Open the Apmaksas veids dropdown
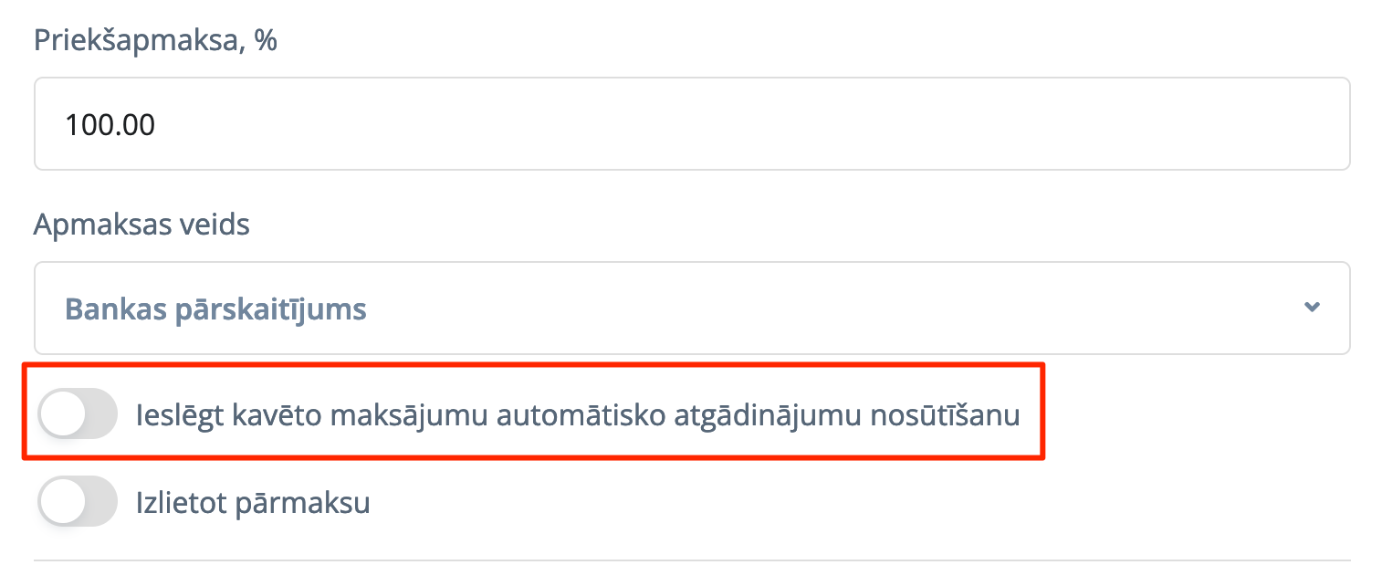 coord(691,309)
